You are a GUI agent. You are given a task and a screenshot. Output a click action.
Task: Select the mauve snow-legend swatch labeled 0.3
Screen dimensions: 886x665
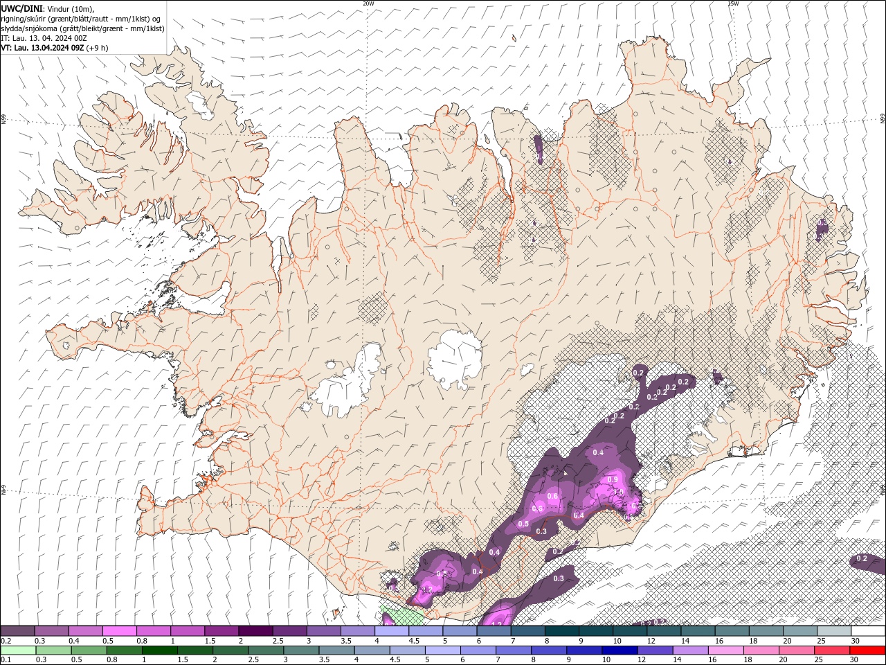[x=52, y=631]
